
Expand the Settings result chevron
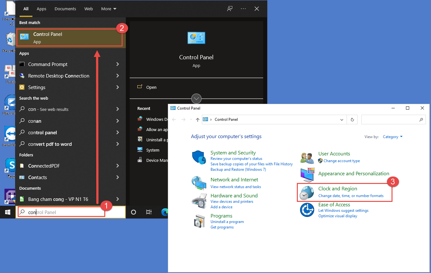tap(118, 87)
